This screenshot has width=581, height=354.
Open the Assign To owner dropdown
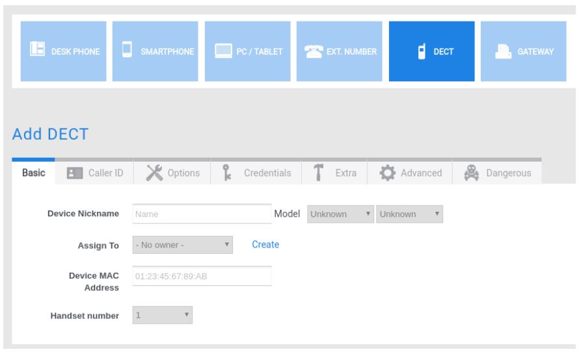point(182,245)
